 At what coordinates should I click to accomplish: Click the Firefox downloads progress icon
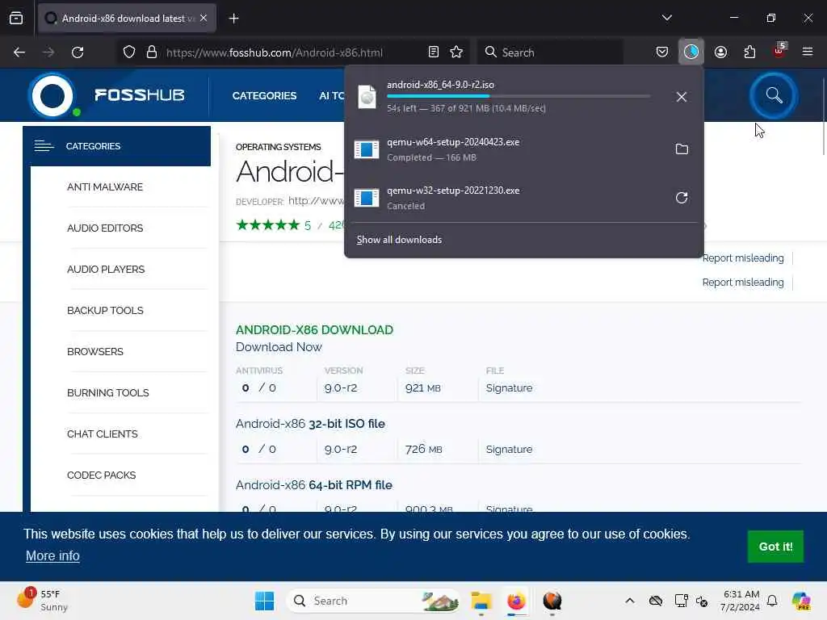[691, 52]
